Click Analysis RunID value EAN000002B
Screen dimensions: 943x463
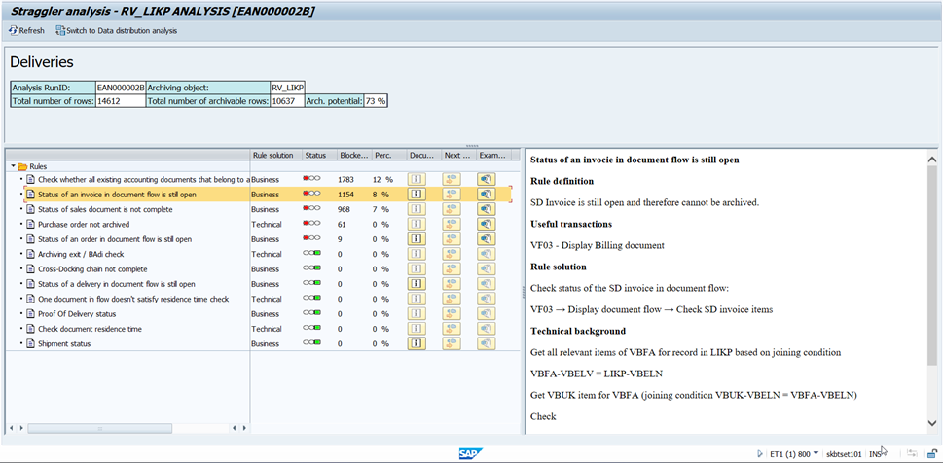121,88
